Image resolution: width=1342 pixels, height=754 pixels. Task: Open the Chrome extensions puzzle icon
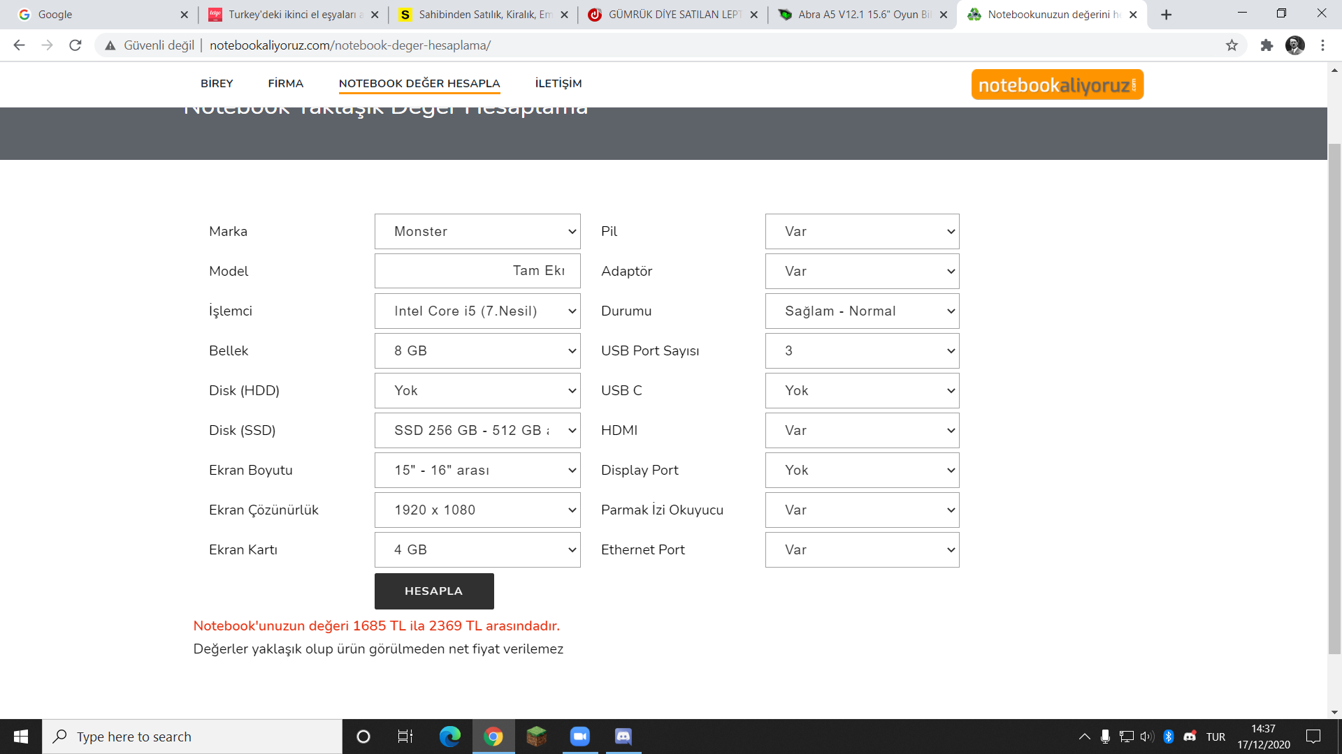tap(1267, 45)
